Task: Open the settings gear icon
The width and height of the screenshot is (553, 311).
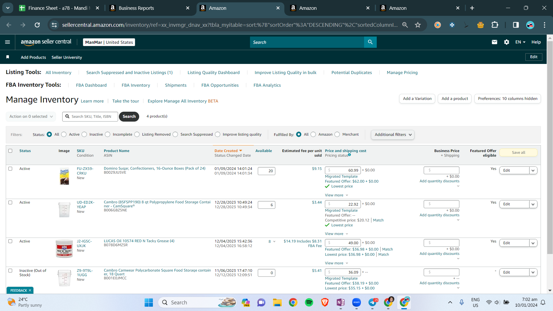Action: 507,42
